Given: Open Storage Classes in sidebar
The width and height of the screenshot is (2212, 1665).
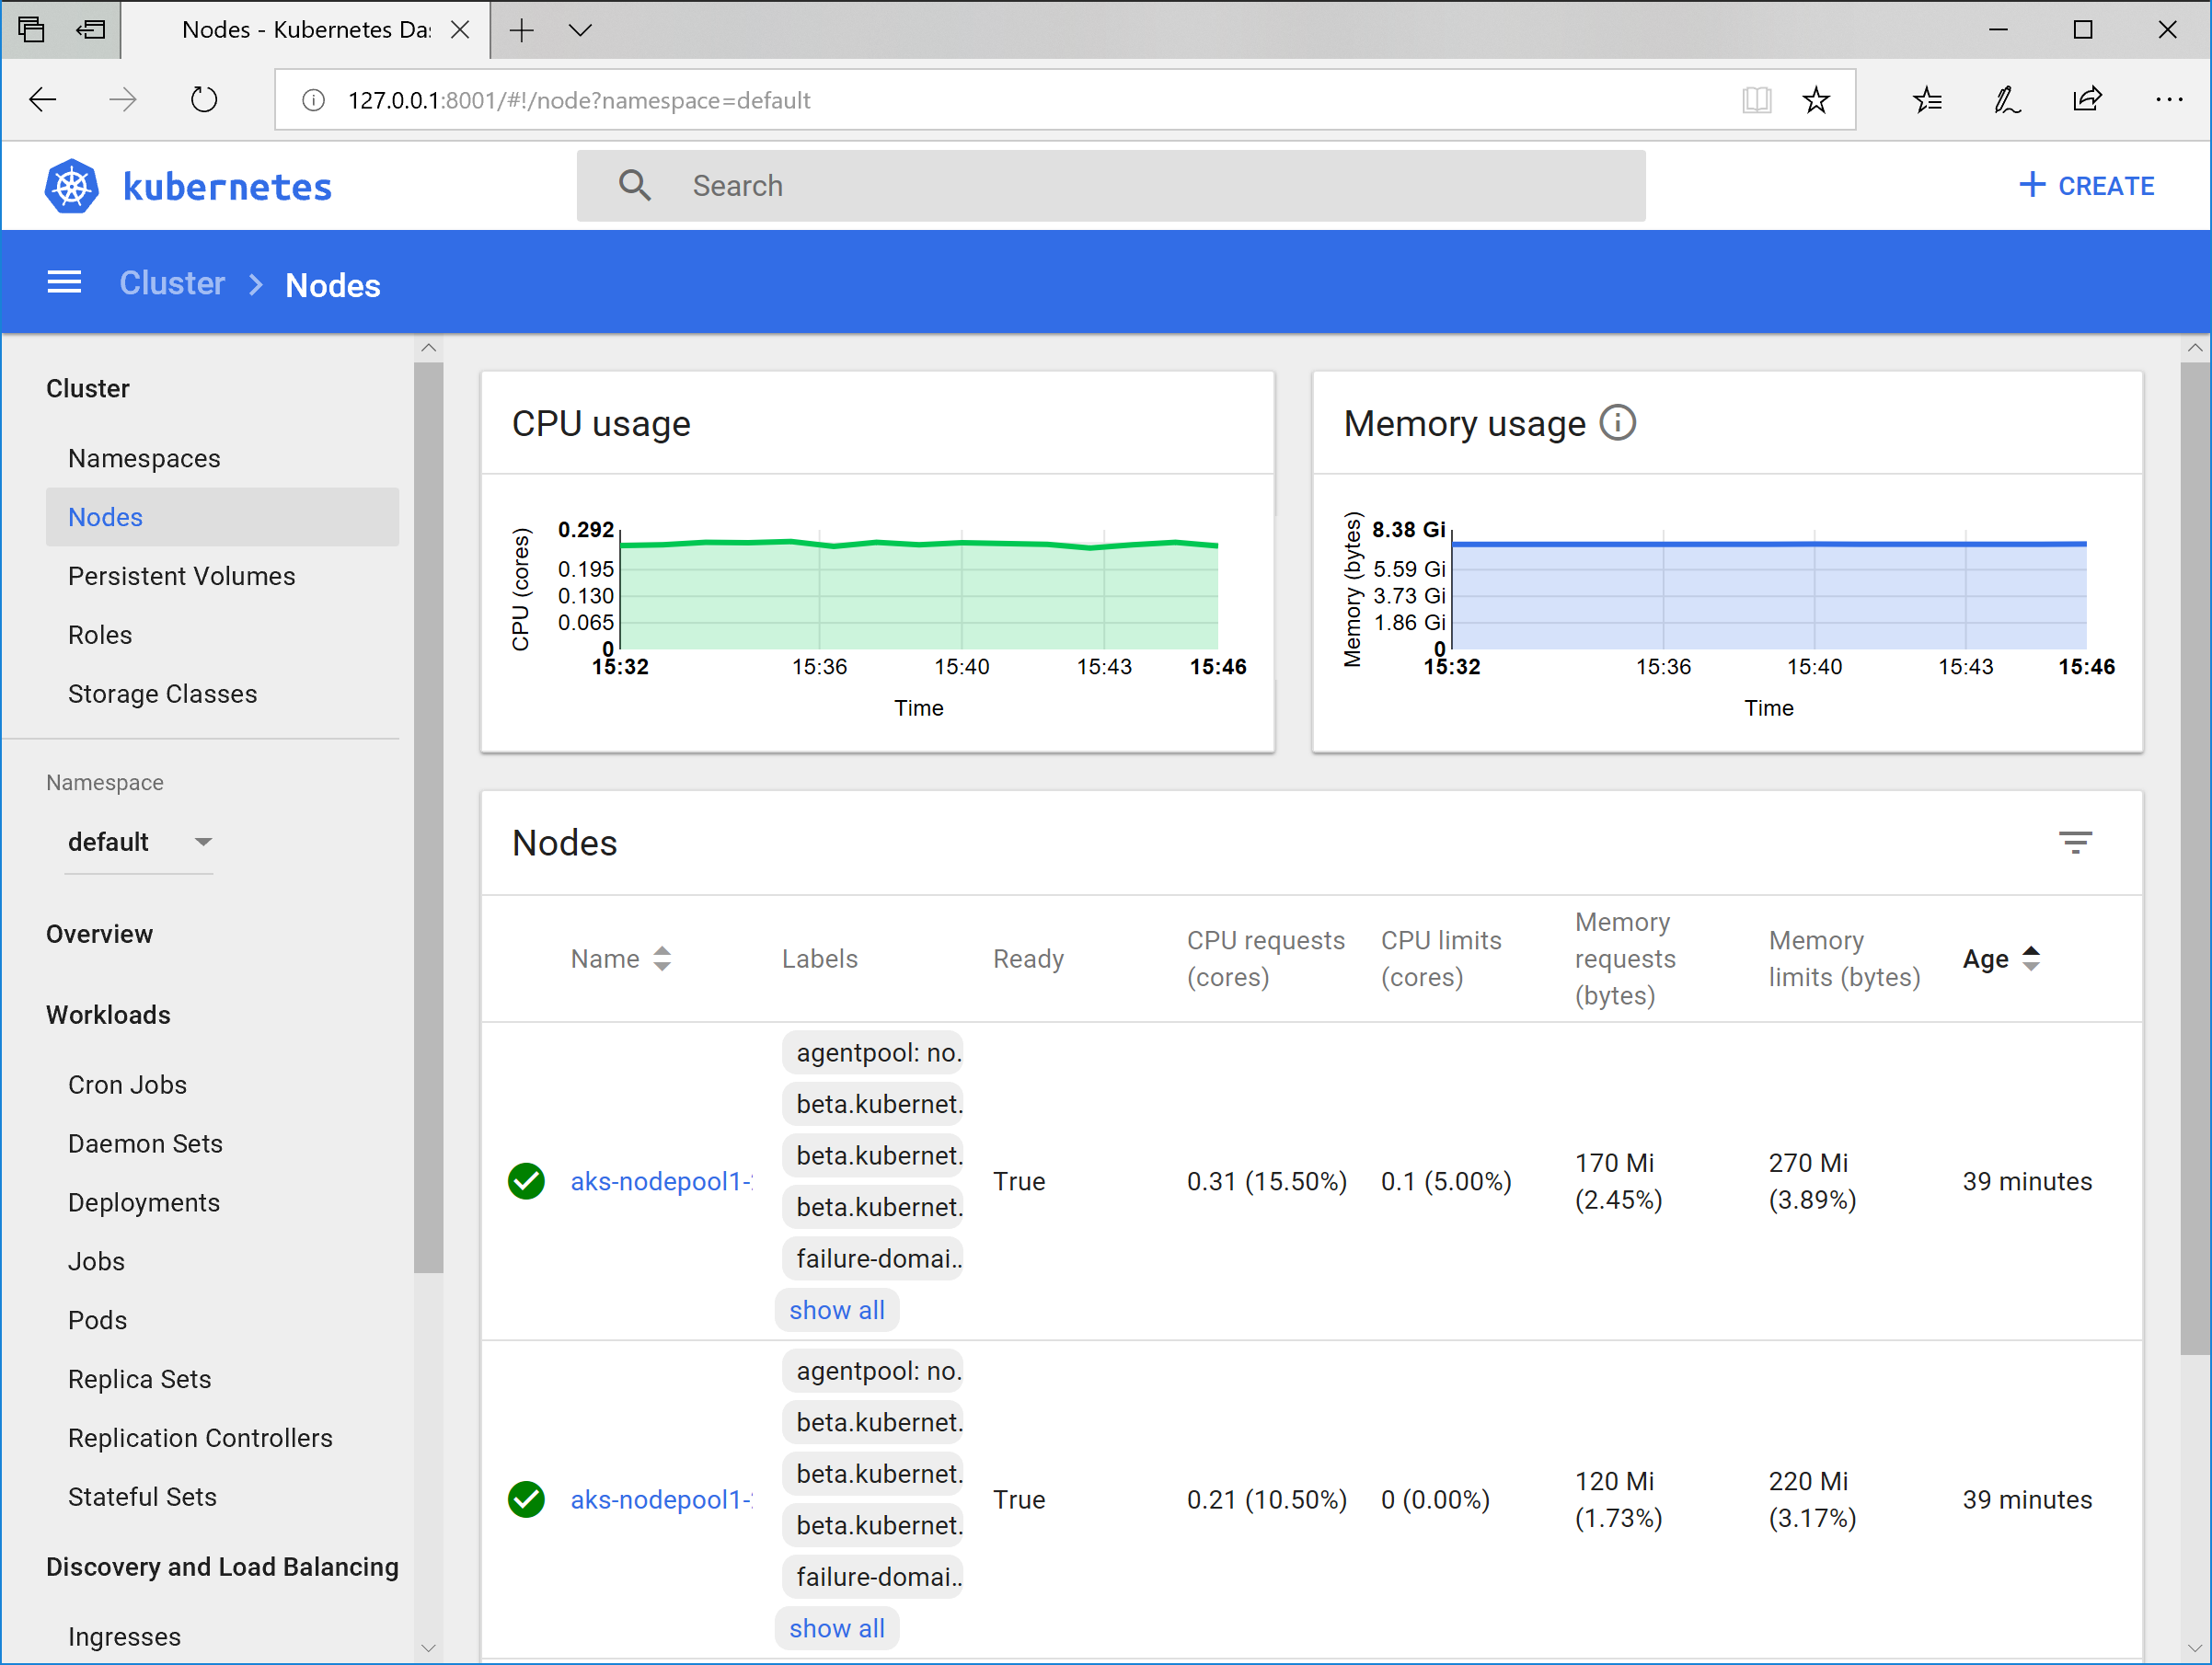Looking at the screenshot, I should pos(162,694).
